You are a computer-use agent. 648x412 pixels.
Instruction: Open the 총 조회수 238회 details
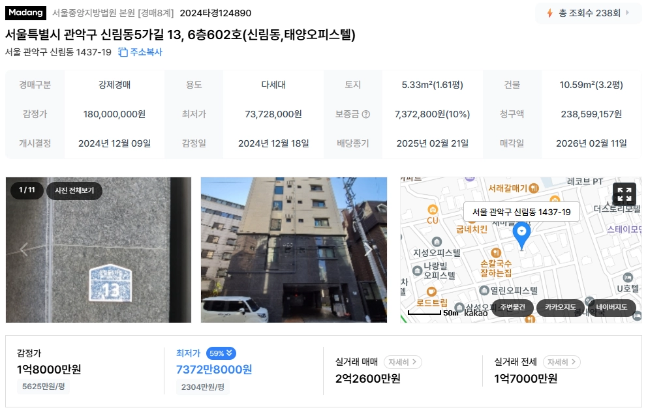589,13
